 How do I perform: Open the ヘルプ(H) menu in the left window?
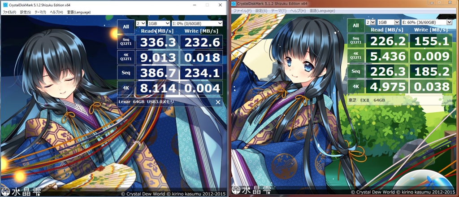56,12
